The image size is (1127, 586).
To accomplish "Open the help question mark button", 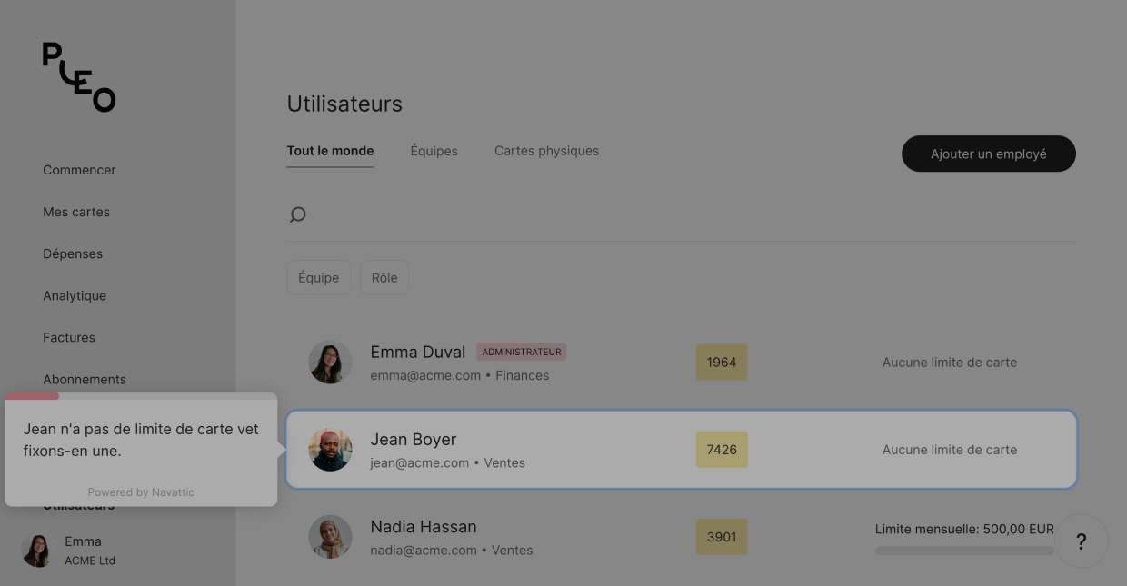I will pyautogui.click(x=1081, y=541).
